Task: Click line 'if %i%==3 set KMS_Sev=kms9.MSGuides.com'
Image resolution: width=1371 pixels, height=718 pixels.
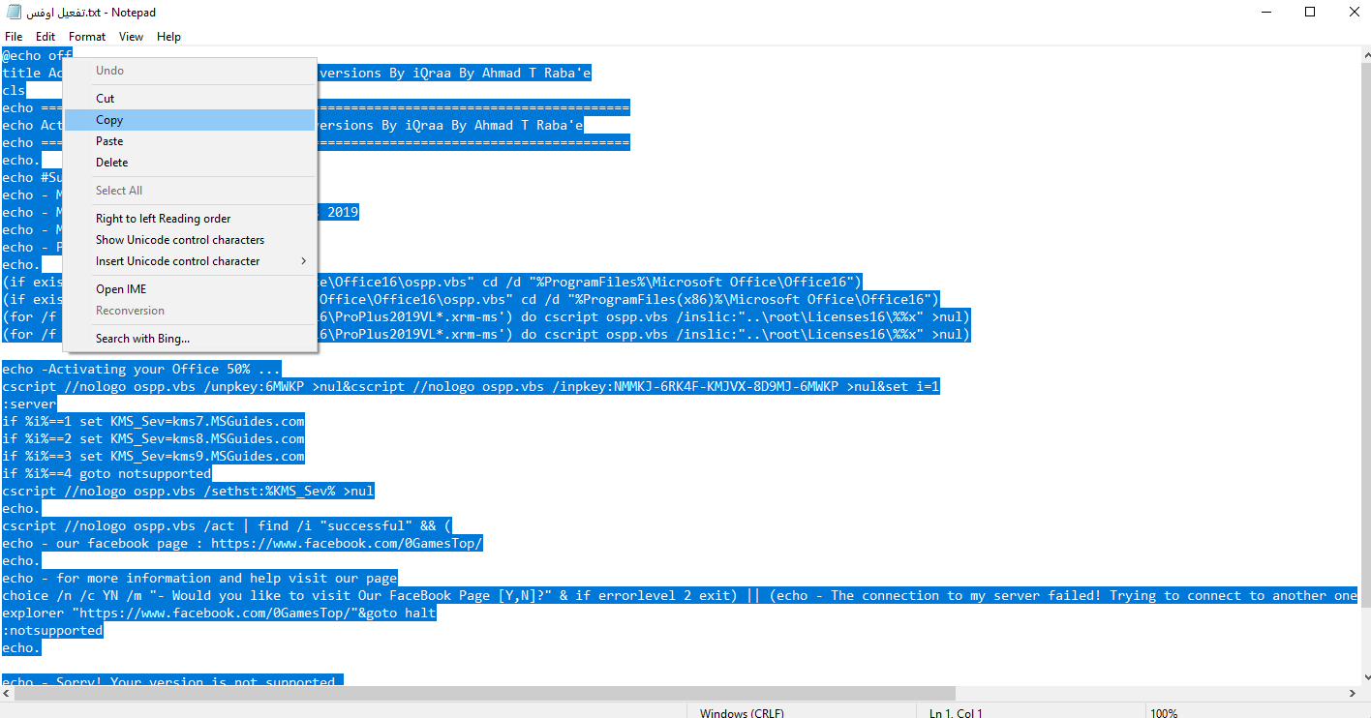Action: point(153,457)
